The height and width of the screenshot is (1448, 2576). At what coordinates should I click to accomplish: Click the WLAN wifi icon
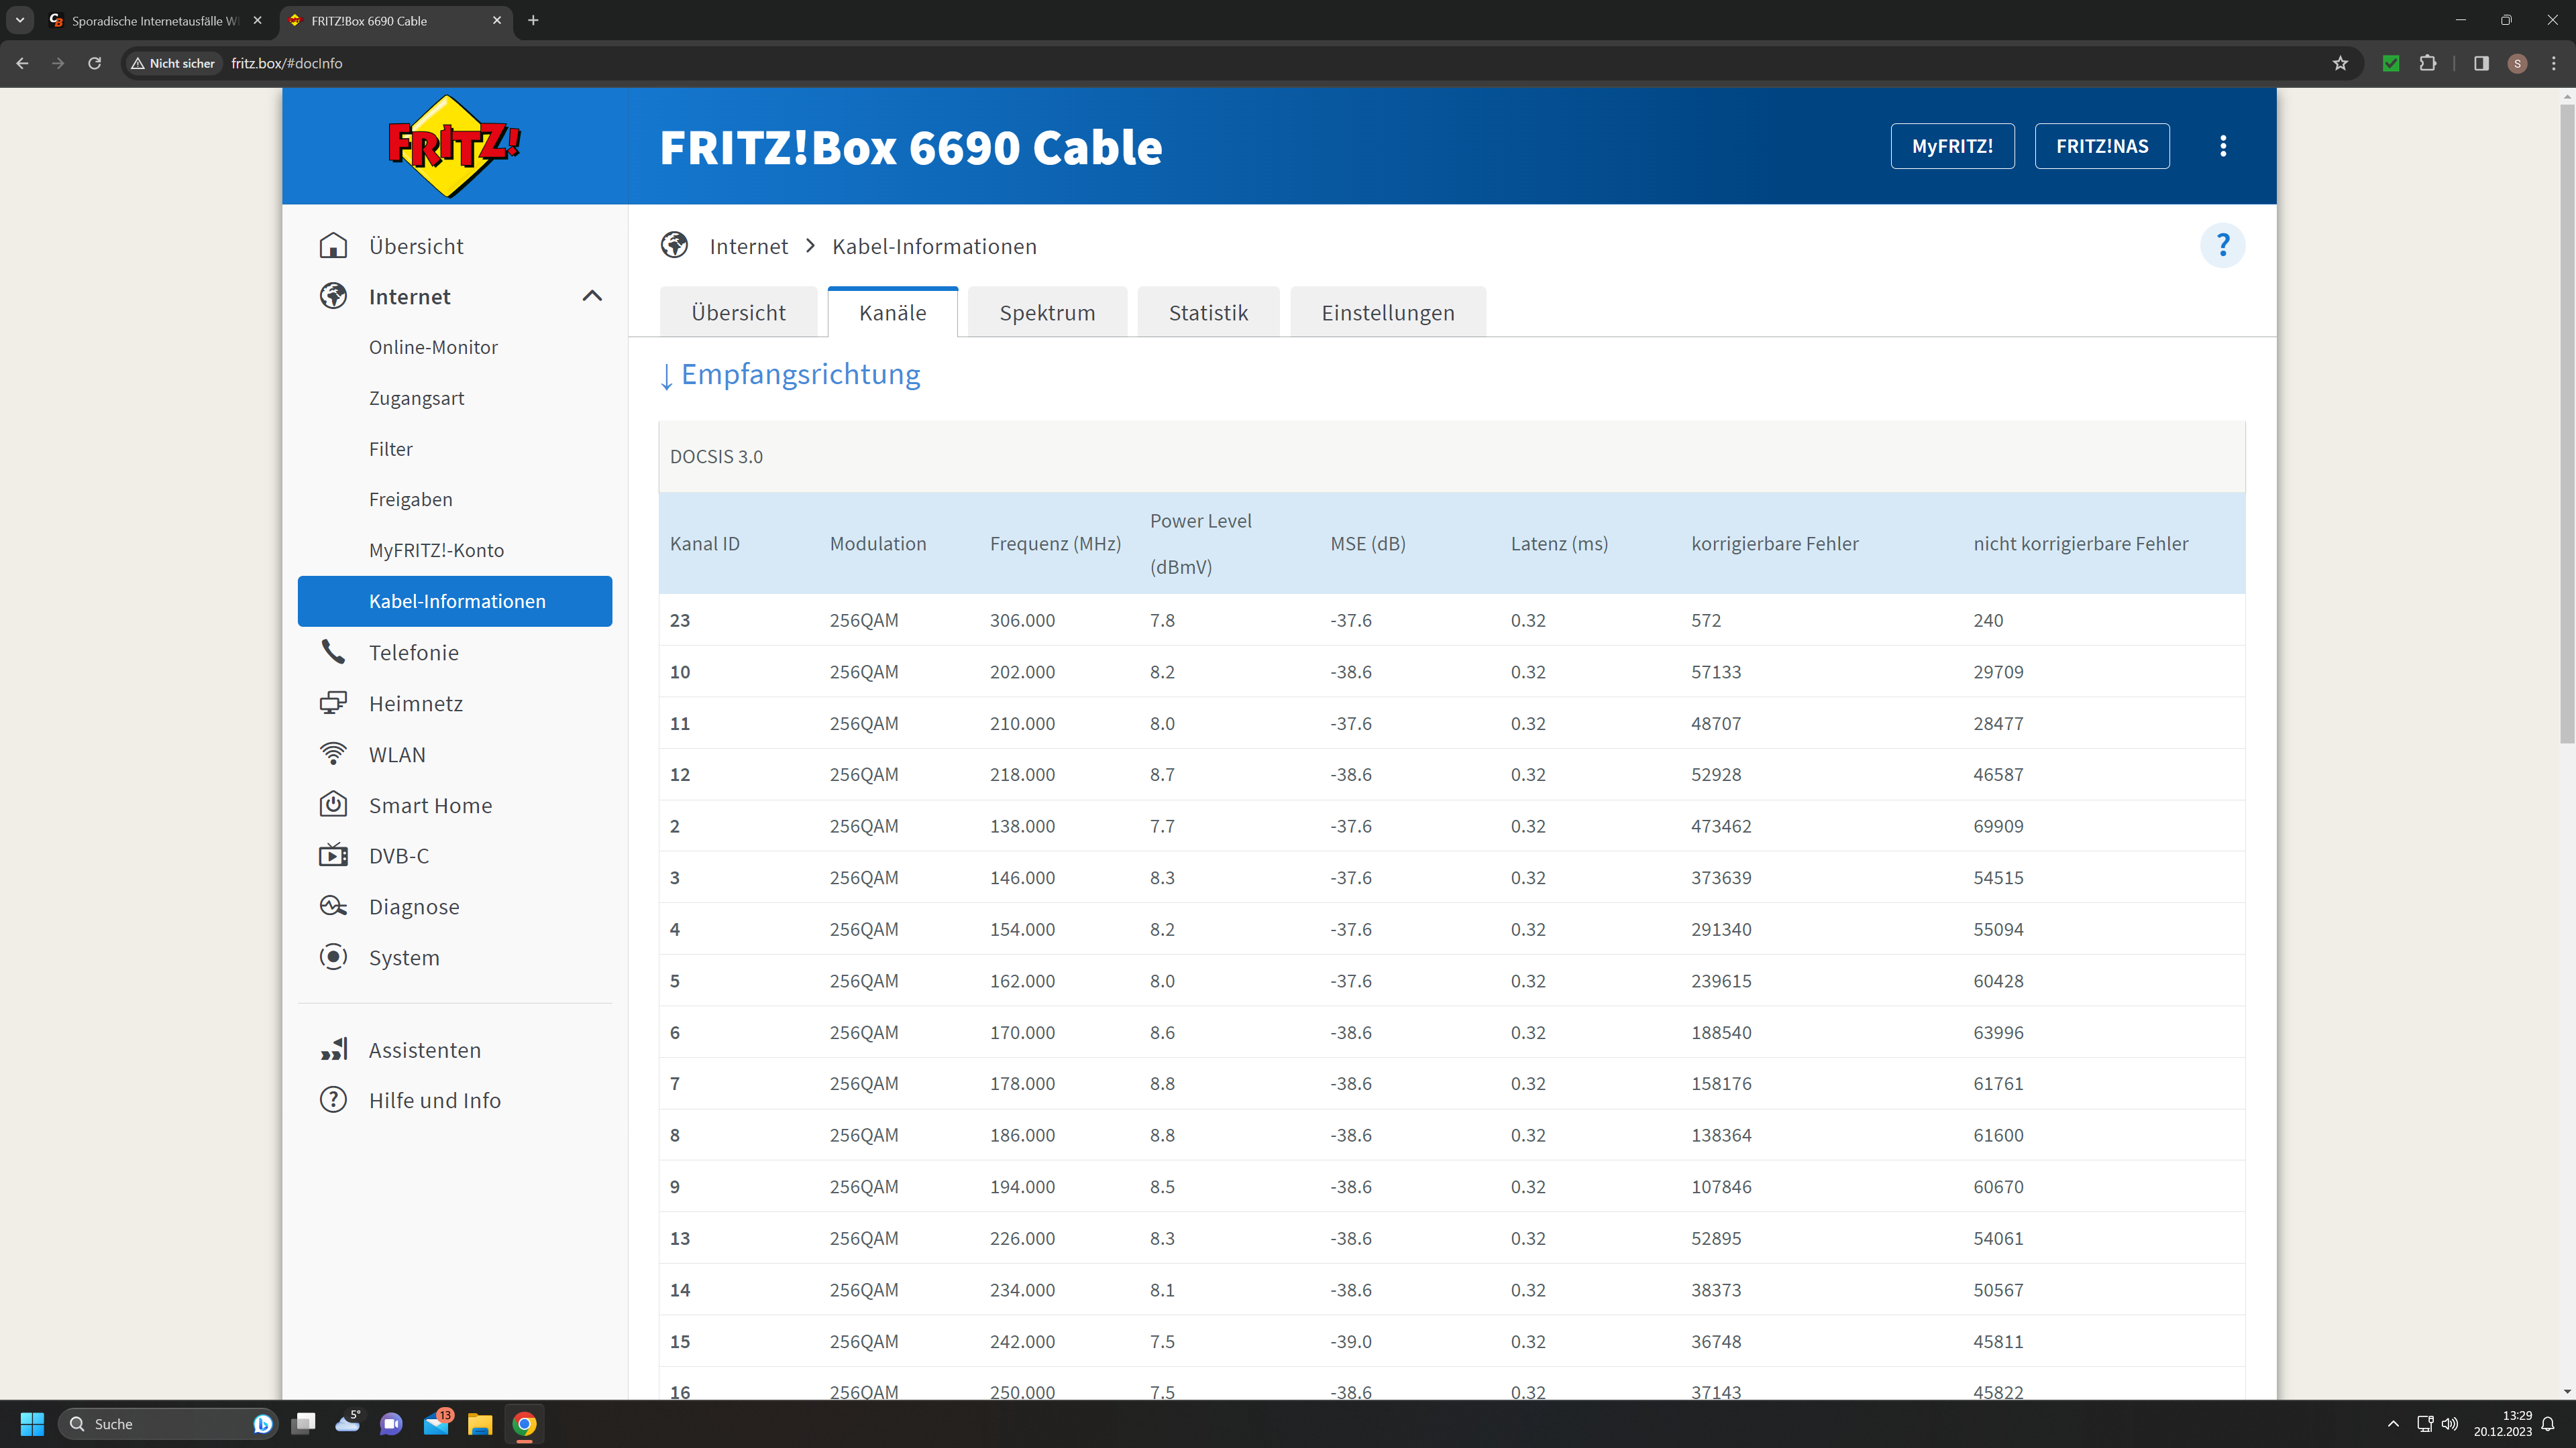[x=333, y=754]
